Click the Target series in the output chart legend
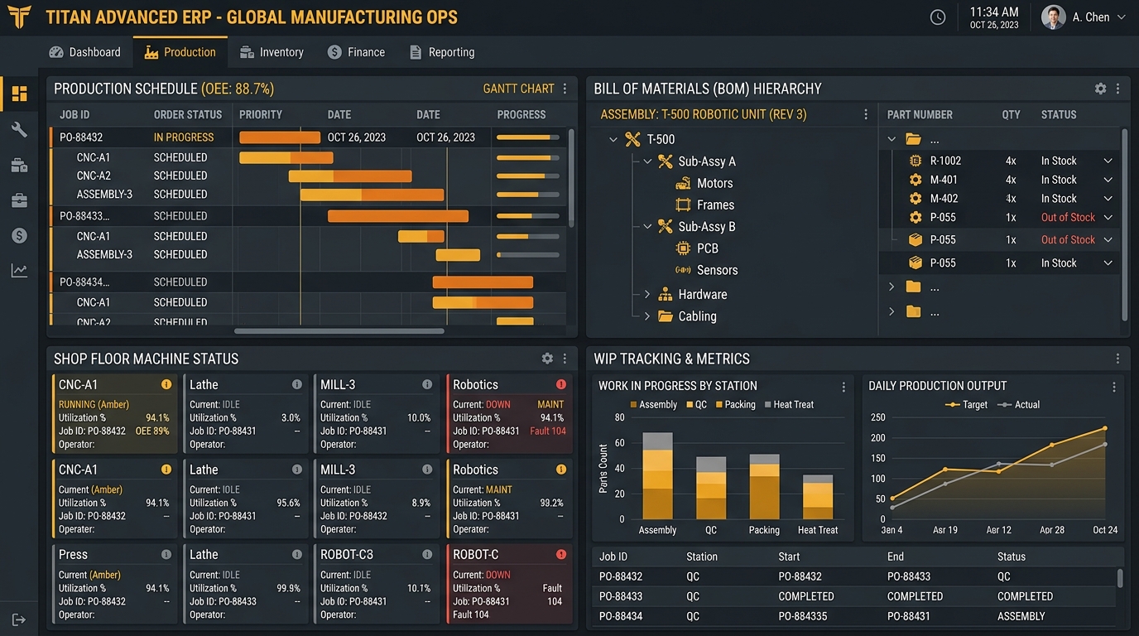 click(x=966, y=405)
